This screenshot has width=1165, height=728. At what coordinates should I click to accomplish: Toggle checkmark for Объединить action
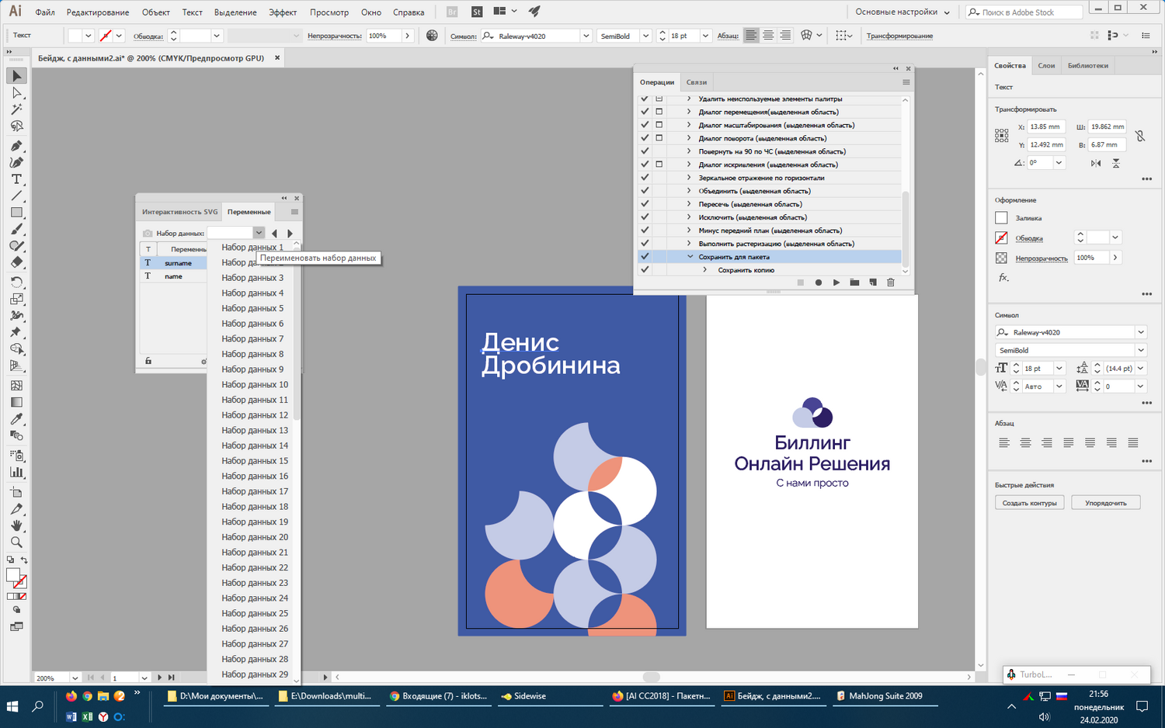[645, 191]
